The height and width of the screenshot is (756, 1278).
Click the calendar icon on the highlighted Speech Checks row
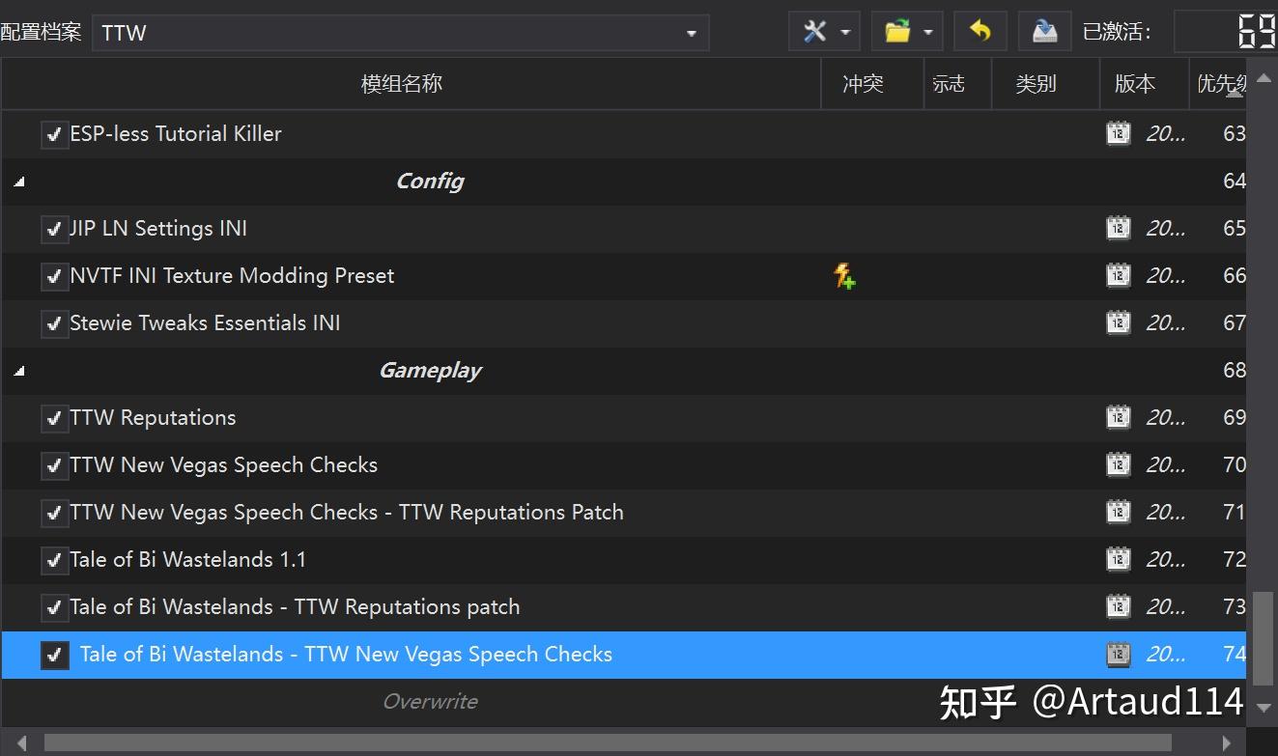coord(1118,654)
